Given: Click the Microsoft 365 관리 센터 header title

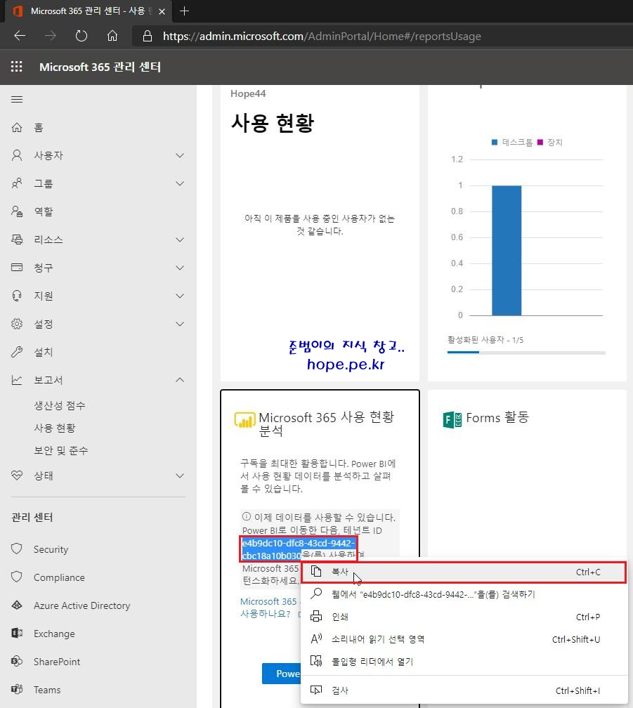Looking at the screenshot, I should click(100, 67).
